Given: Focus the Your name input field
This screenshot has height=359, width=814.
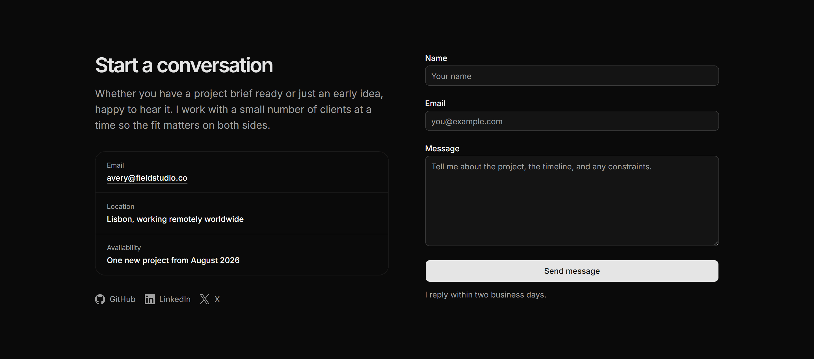Looking at the screenshot, I should coord(571,76).
